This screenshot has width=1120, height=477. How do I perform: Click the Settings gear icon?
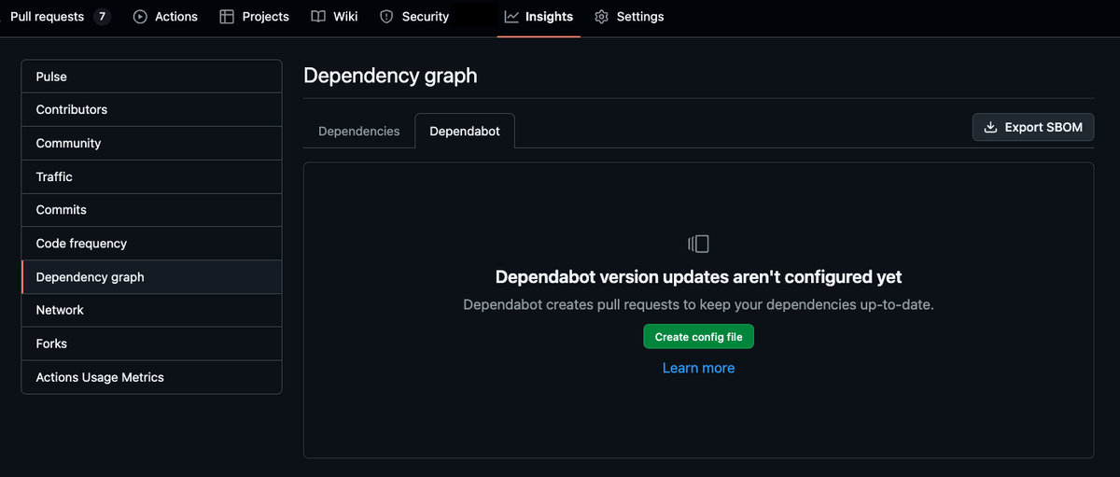point(602,17)
